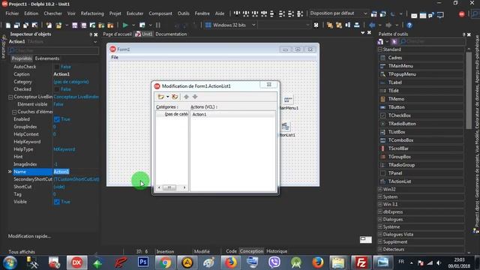Open New Action dropdown arrow in ActionList editor
480x270 pixels.
coord(167,97)
